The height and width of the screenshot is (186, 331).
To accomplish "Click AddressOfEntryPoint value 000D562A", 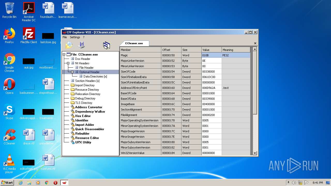I will (x=212, y=88).
